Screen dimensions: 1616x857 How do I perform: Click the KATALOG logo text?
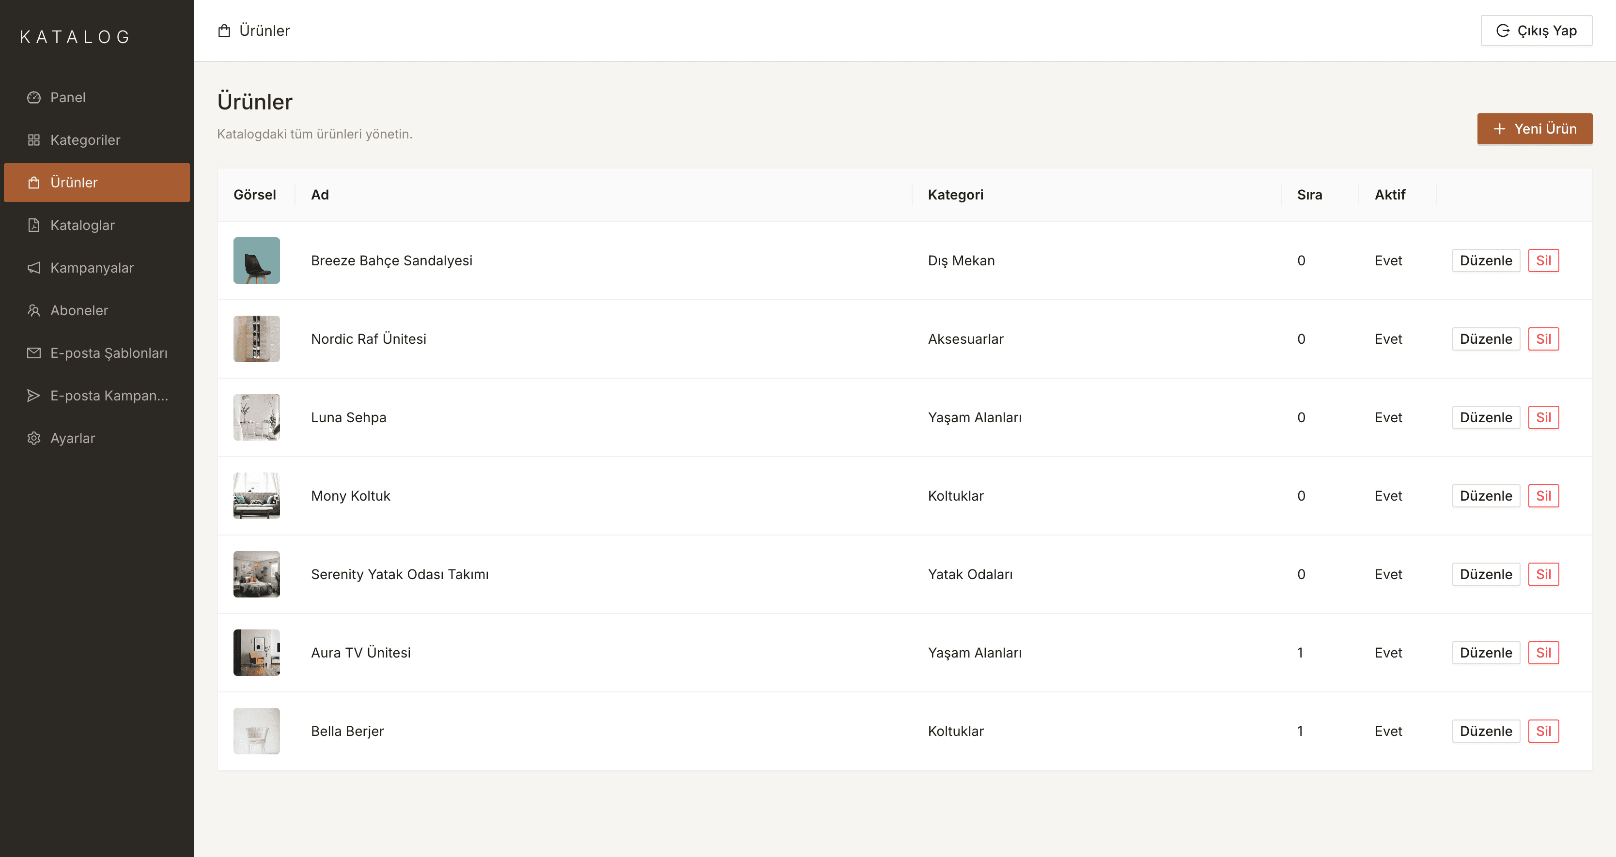(75, 37)
